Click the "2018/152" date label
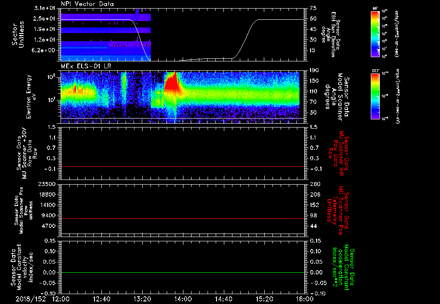Image resolution: width=440 pixels, height=304 pixels. point(31,299)
